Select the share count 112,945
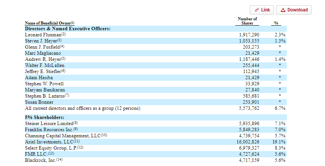Viewport: 325px width, 166px height. coord(251,72)
